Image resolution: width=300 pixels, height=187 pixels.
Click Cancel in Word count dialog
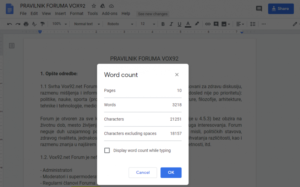(143, 173)
